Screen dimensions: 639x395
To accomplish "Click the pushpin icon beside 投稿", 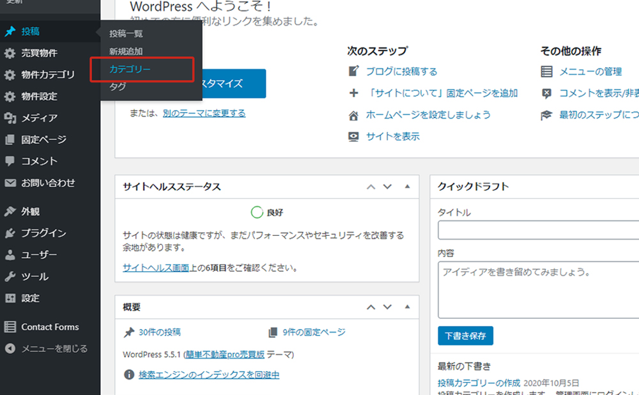I will [10, 31].
